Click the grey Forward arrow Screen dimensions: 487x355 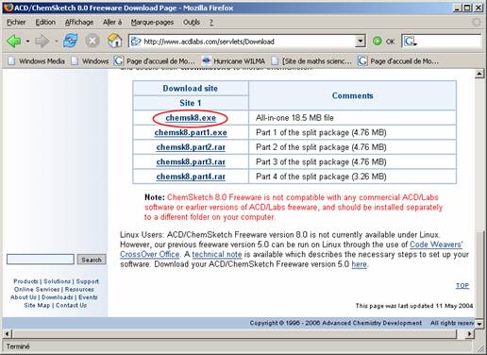tap(42, 41)
